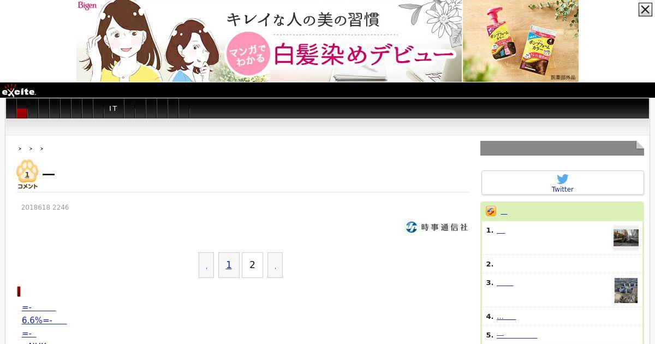Click the gray sidebar header box
Screen dimensions: 655x344
562,148
